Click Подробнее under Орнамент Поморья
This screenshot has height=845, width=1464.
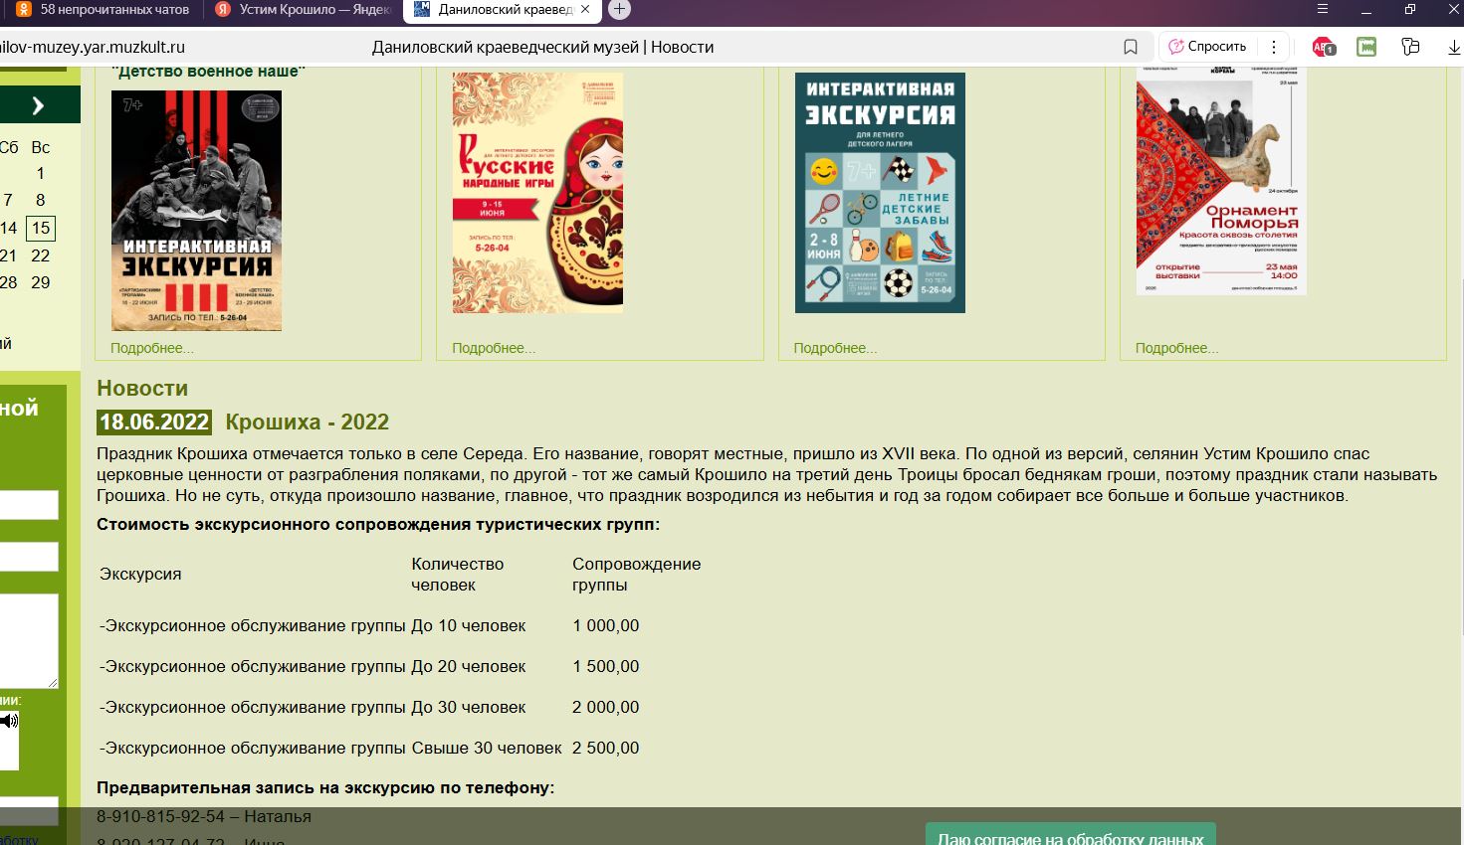pyautogui.click(x=1176, y=348)
